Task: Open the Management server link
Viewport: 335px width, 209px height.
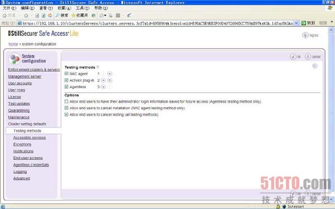Action: point(25,76)
